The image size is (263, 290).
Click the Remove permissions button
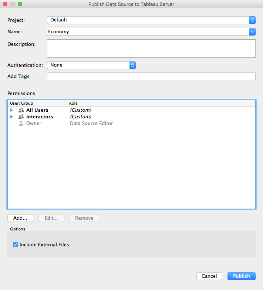pyautogui.click(x=84, y=218)
